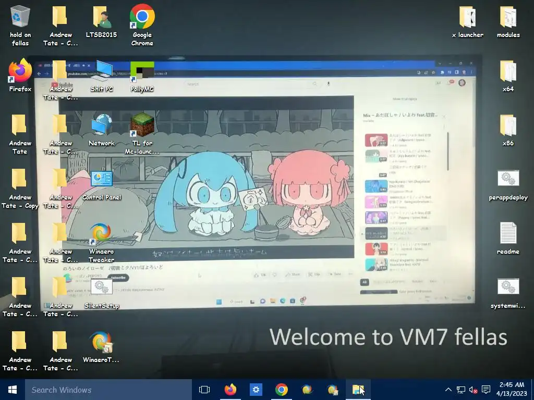The width and height of the screenshot is (534, 400).
Task: Open the Control Panel desktop icon
Action: click(102, 184)
